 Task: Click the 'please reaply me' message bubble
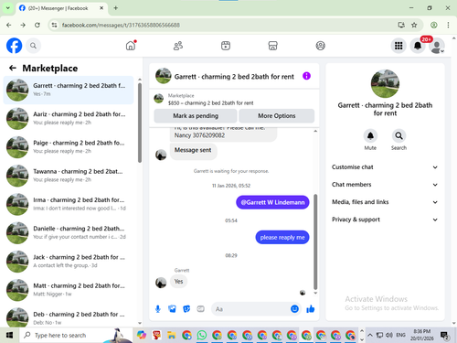coord(282,238)
